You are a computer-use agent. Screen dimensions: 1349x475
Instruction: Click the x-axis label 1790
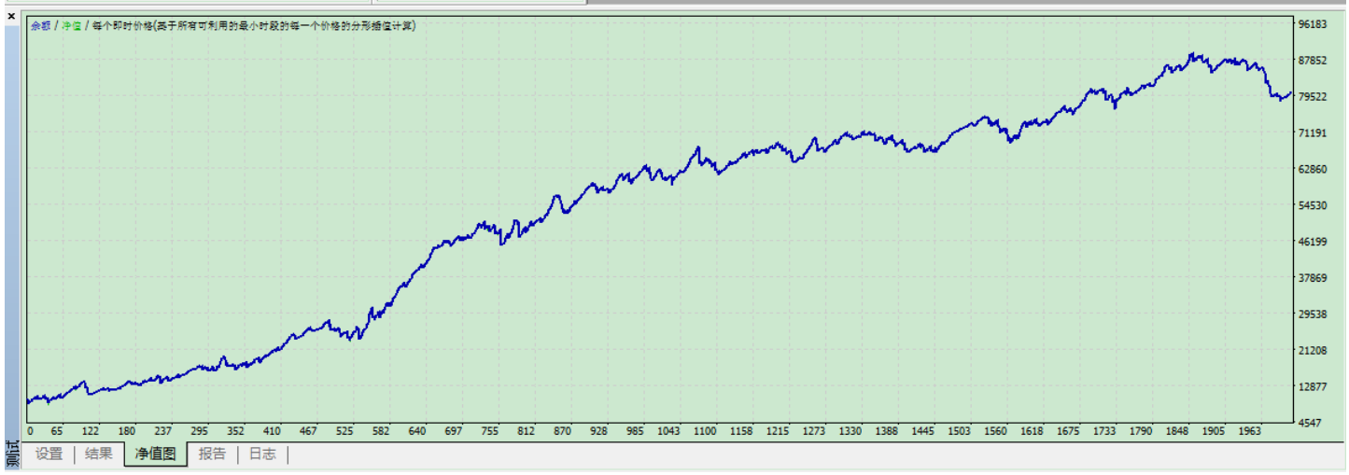[1140, 431]
